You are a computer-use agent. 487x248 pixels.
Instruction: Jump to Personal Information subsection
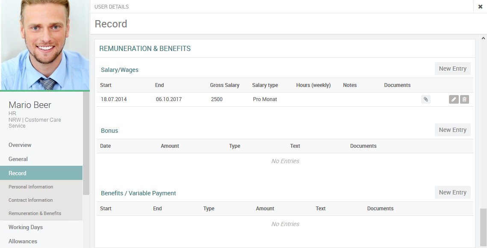(31, 187)
